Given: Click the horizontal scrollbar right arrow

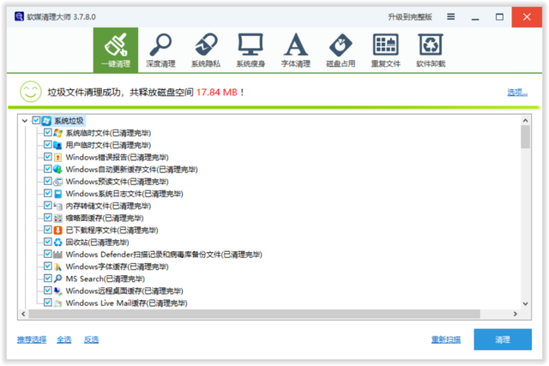Looking at the screenshot, I should (x=515, y=314).
